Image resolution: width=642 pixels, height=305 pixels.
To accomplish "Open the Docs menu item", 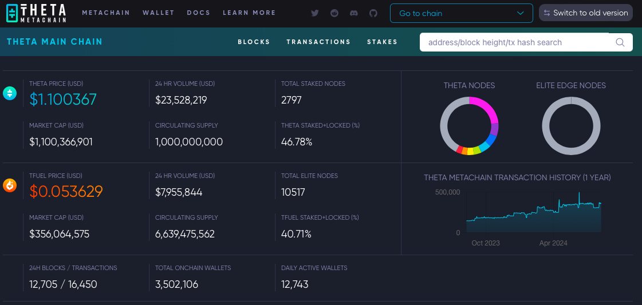I will [x=199, y=13].
